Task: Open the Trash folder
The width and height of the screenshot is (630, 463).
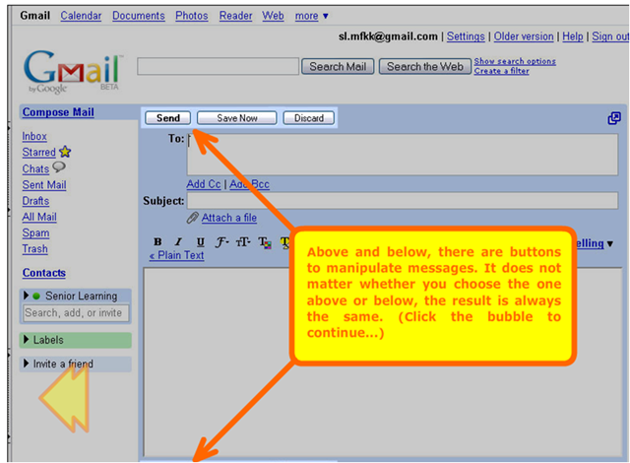Action: click(x=35, y=249)
